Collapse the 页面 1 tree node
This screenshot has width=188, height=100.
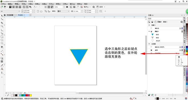[149, 25]
